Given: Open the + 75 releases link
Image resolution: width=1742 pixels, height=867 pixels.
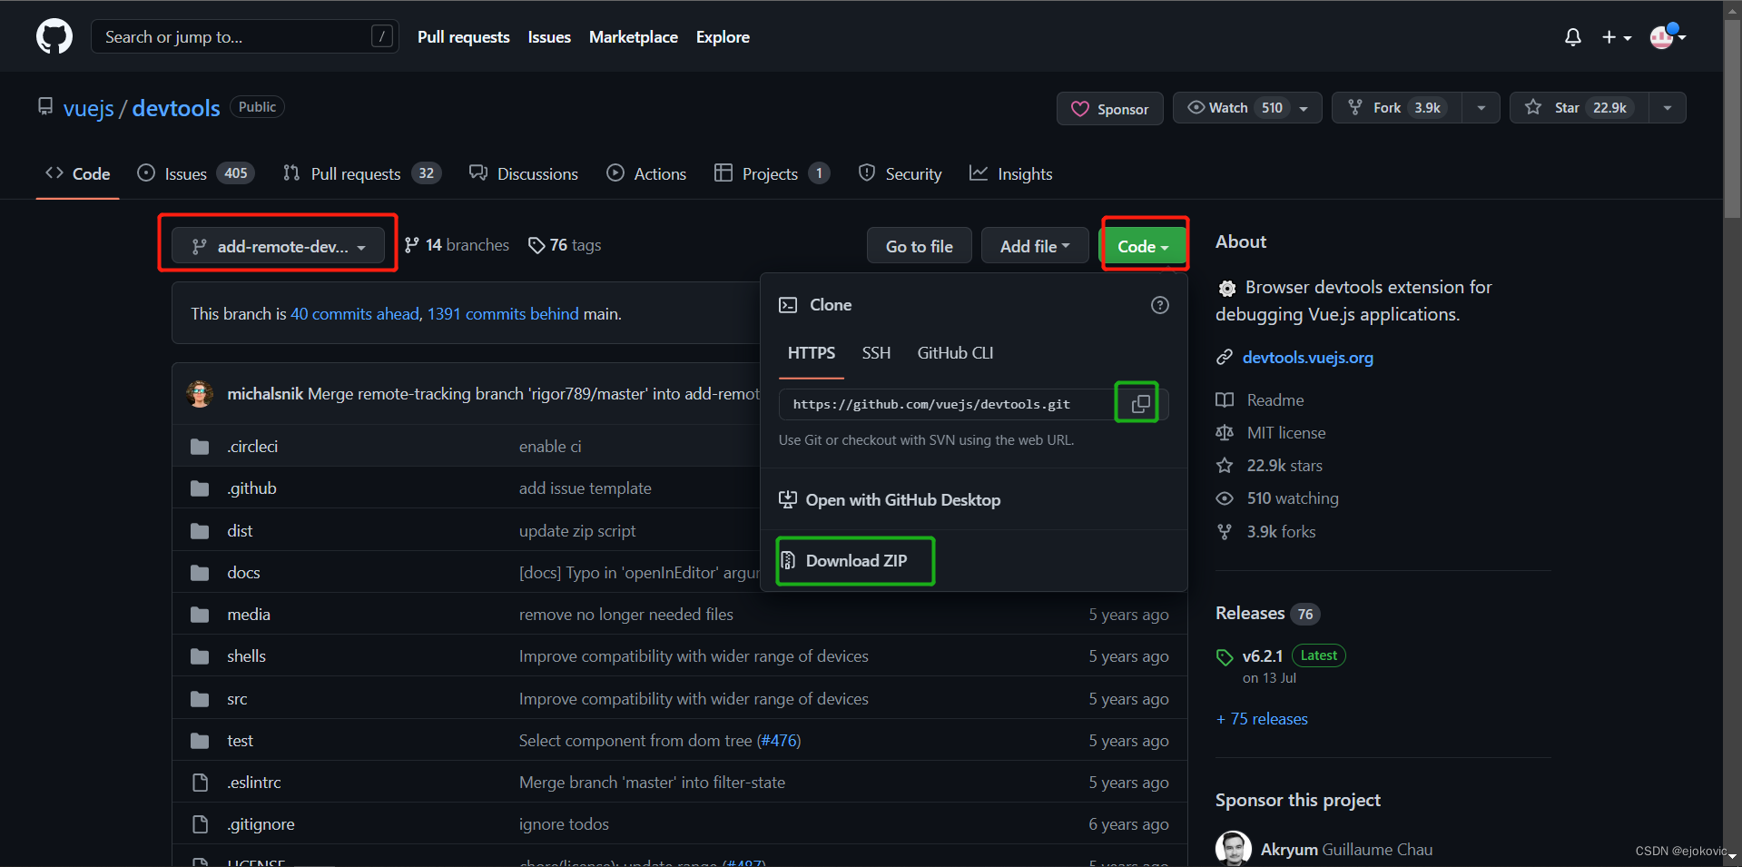Looking at the screenshot, I should [1262, 718].
